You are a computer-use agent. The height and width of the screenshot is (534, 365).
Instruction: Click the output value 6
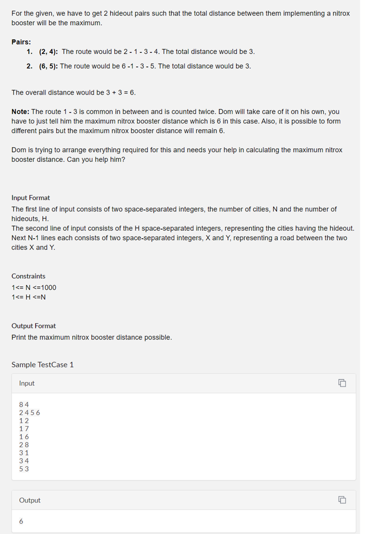[21, 521]
